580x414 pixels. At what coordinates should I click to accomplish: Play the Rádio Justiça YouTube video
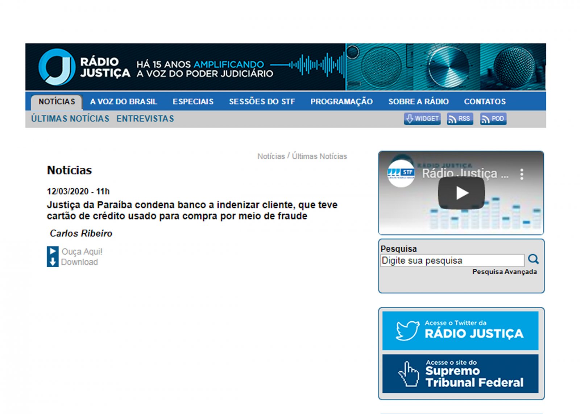461,193
